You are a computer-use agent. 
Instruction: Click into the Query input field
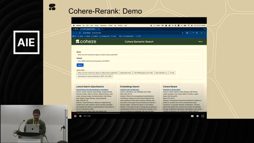(139, 55)
